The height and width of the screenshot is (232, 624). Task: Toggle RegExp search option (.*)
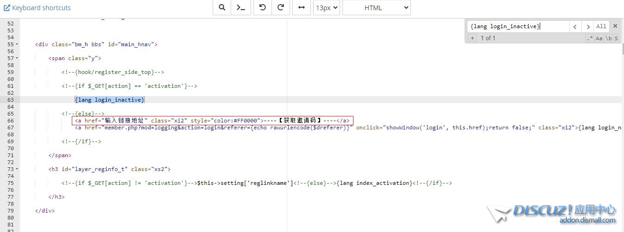click(x=589, y=38)
